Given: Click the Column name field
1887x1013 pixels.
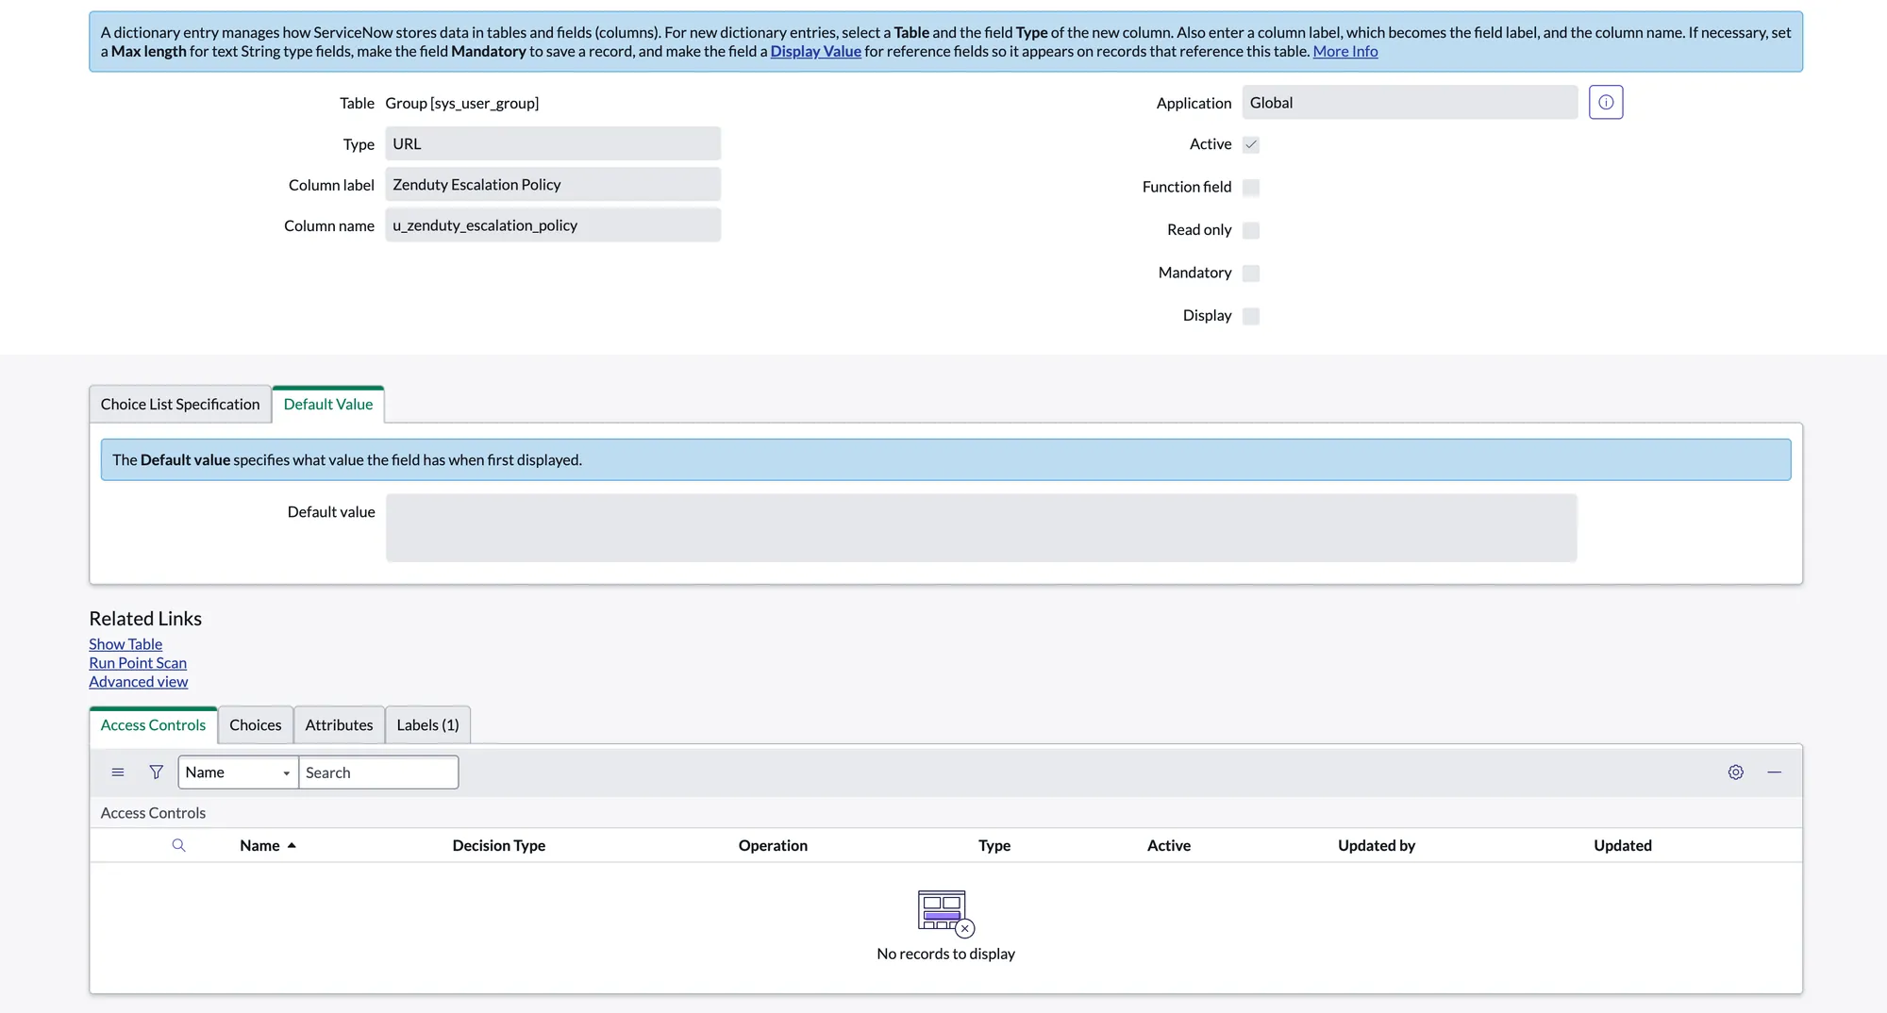Looking at the screenshot, I should [x=553, y=224].
